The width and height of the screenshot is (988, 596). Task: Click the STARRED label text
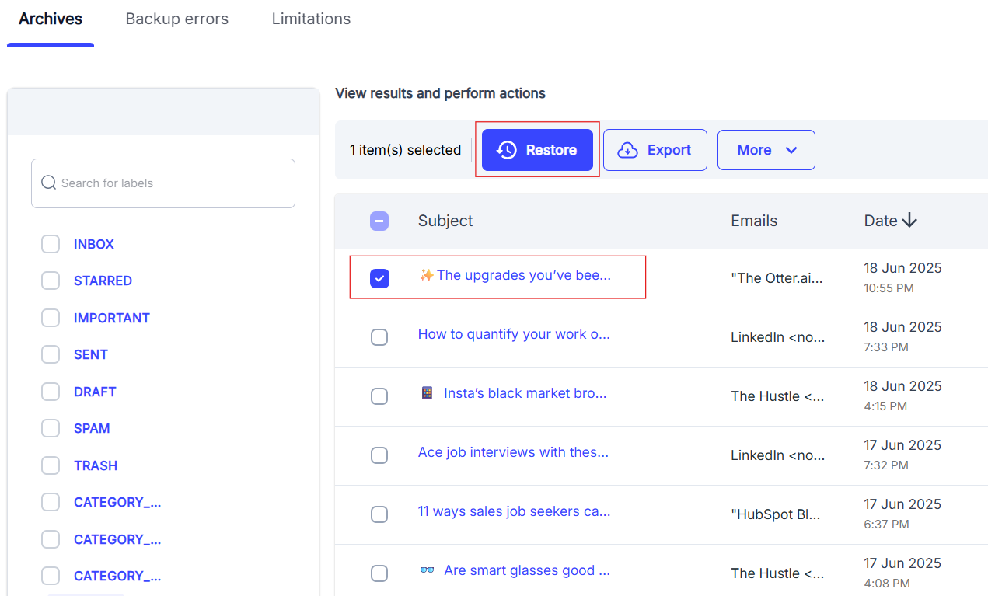point(103,281)
